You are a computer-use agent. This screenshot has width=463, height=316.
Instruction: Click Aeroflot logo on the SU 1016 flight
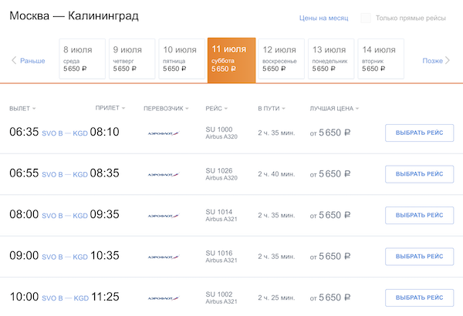pos(163,257)
